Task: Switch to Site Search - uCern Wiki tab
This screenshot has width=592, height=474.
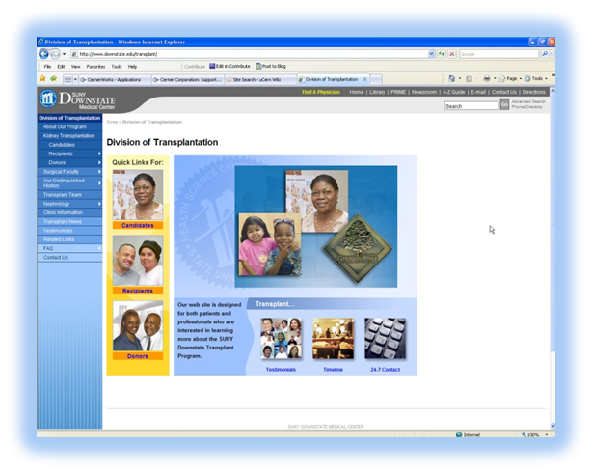Action: (x=260, y=80)
